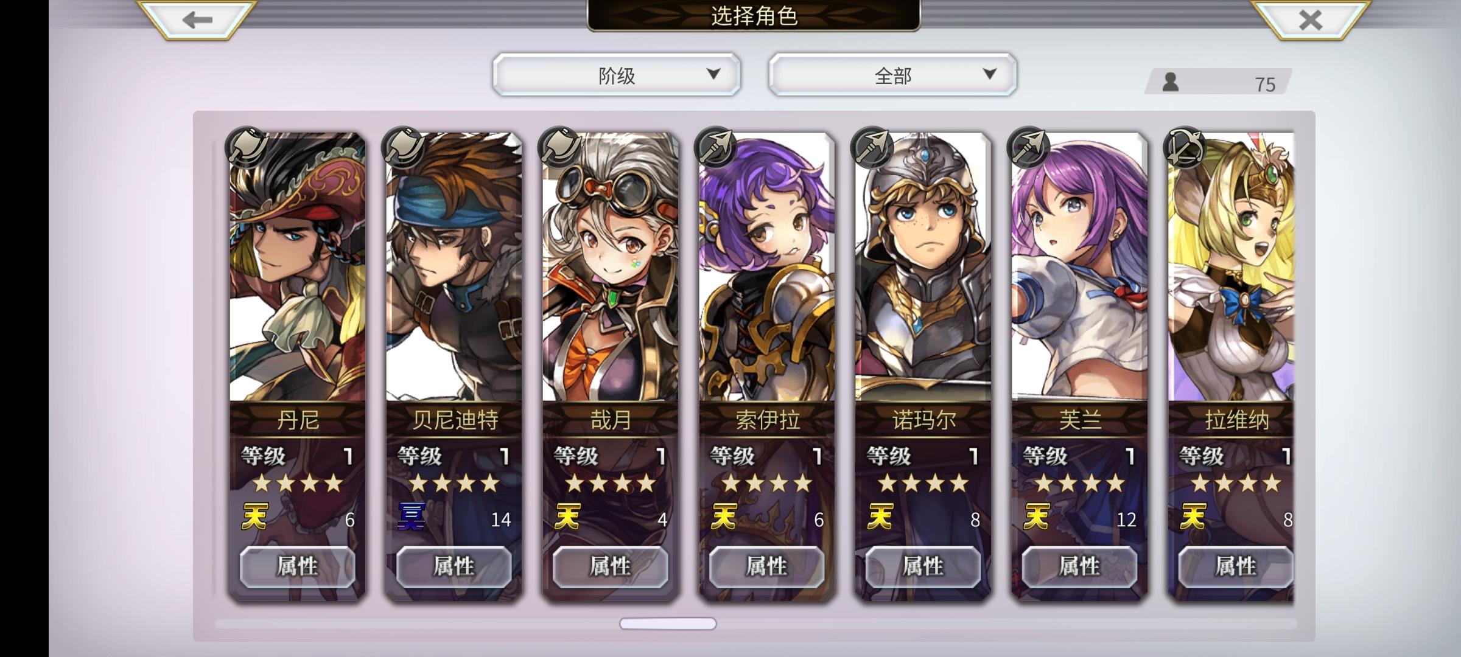Choose the 芙兰 character portrait
Viewport: 1461px width, 657px height.
(1080, 268)
